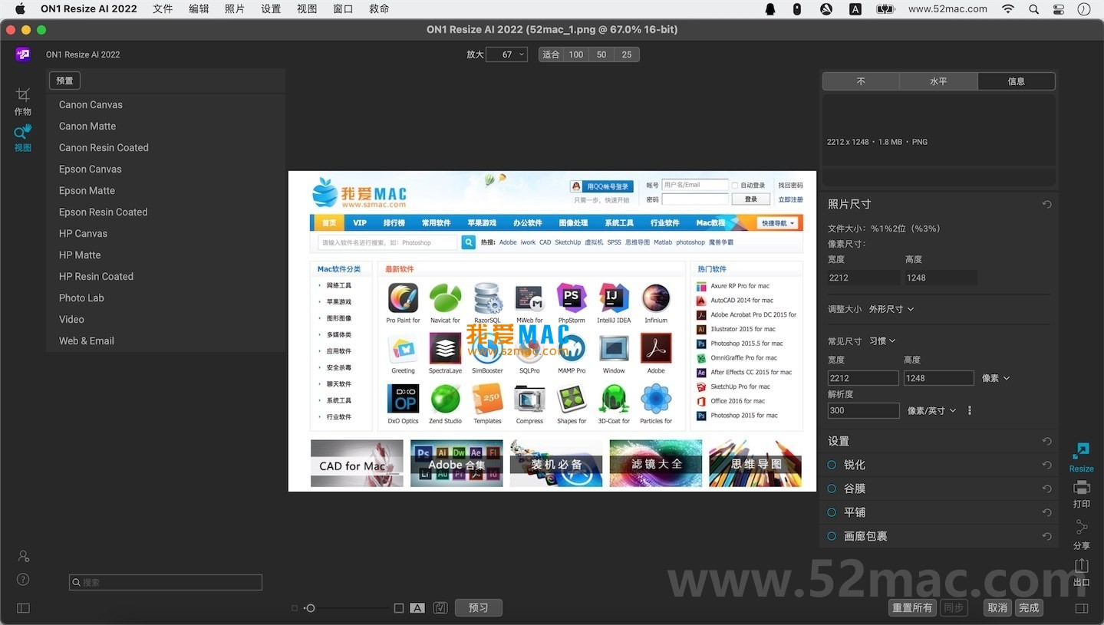Select the View (视图) zoom tool
This screenshot has height=625, width=1104.
click(x=23, y=138)
